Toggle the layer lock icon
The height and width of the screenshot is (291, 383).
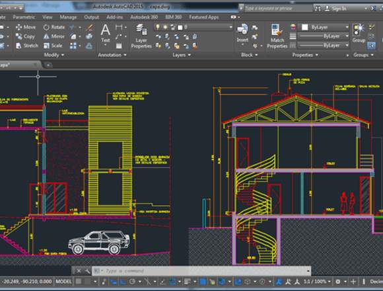[173, 27]
